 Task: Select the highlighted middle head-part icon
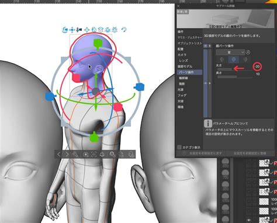point(233,60)
